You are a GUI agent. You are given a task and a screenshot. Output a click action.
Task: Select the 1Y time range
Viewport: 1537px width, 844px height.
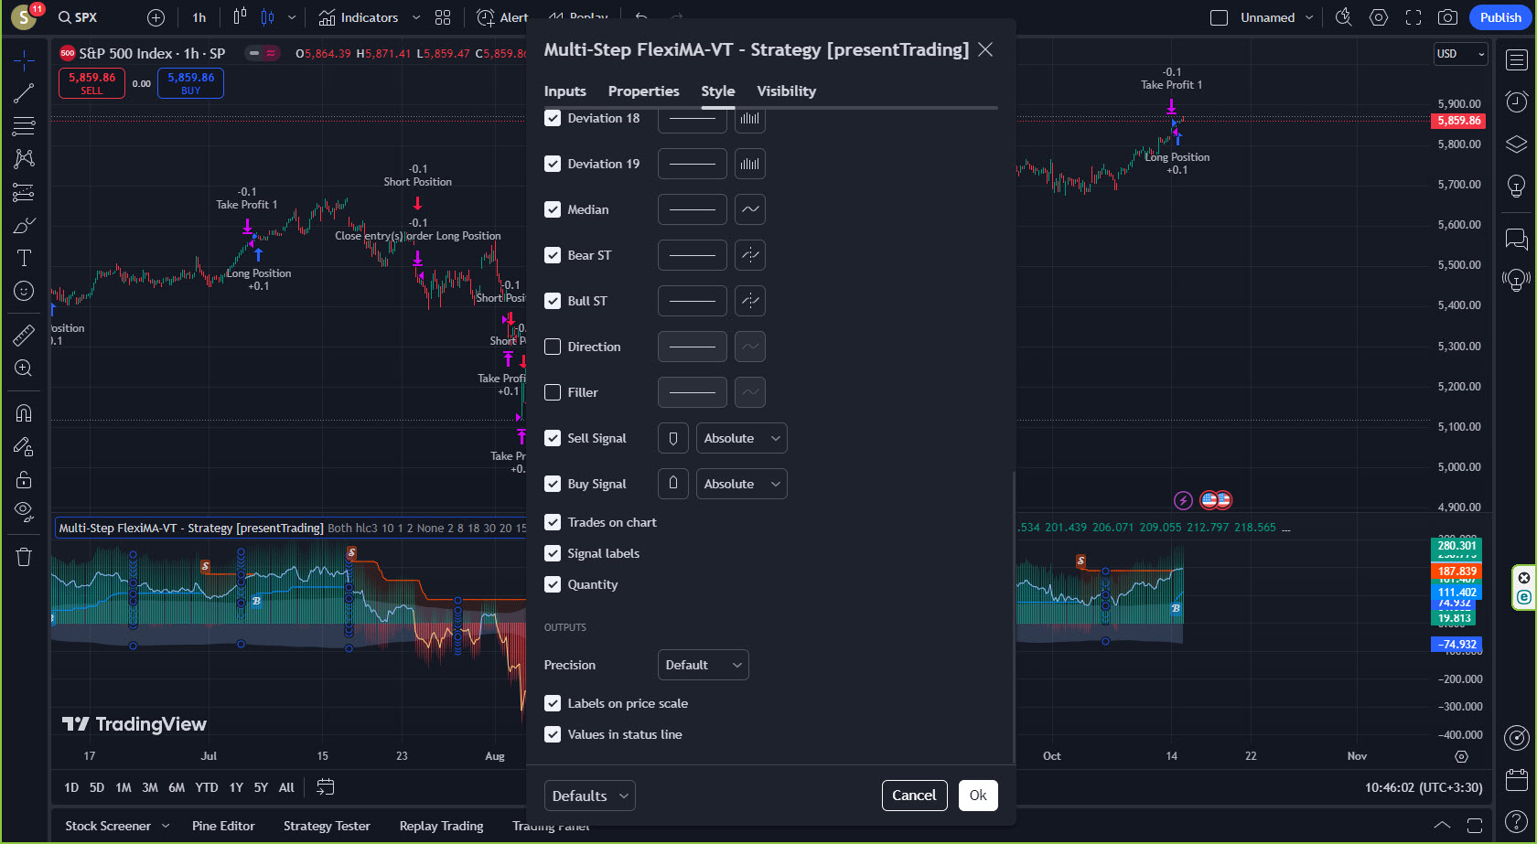pyautogui.click(x=236, y=787)
